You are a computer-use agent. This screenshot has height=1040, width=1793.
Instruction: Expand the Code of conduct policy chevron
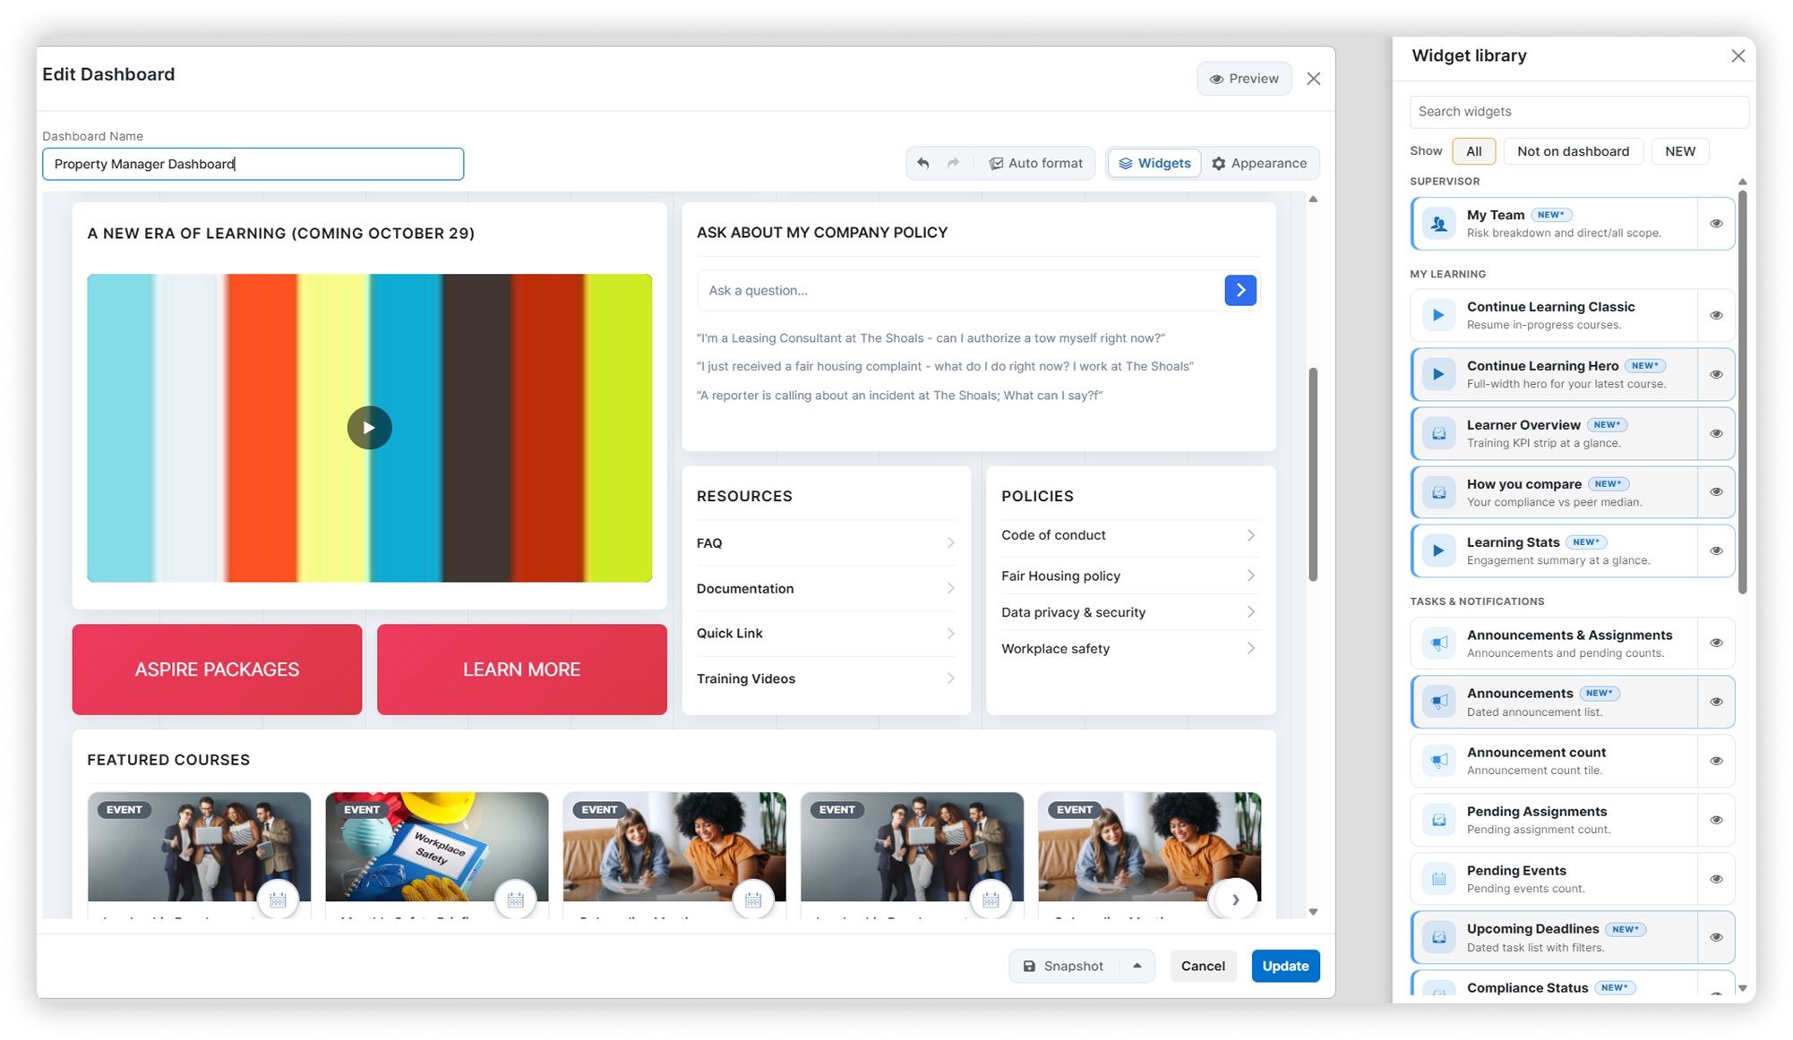[1251, 535]
